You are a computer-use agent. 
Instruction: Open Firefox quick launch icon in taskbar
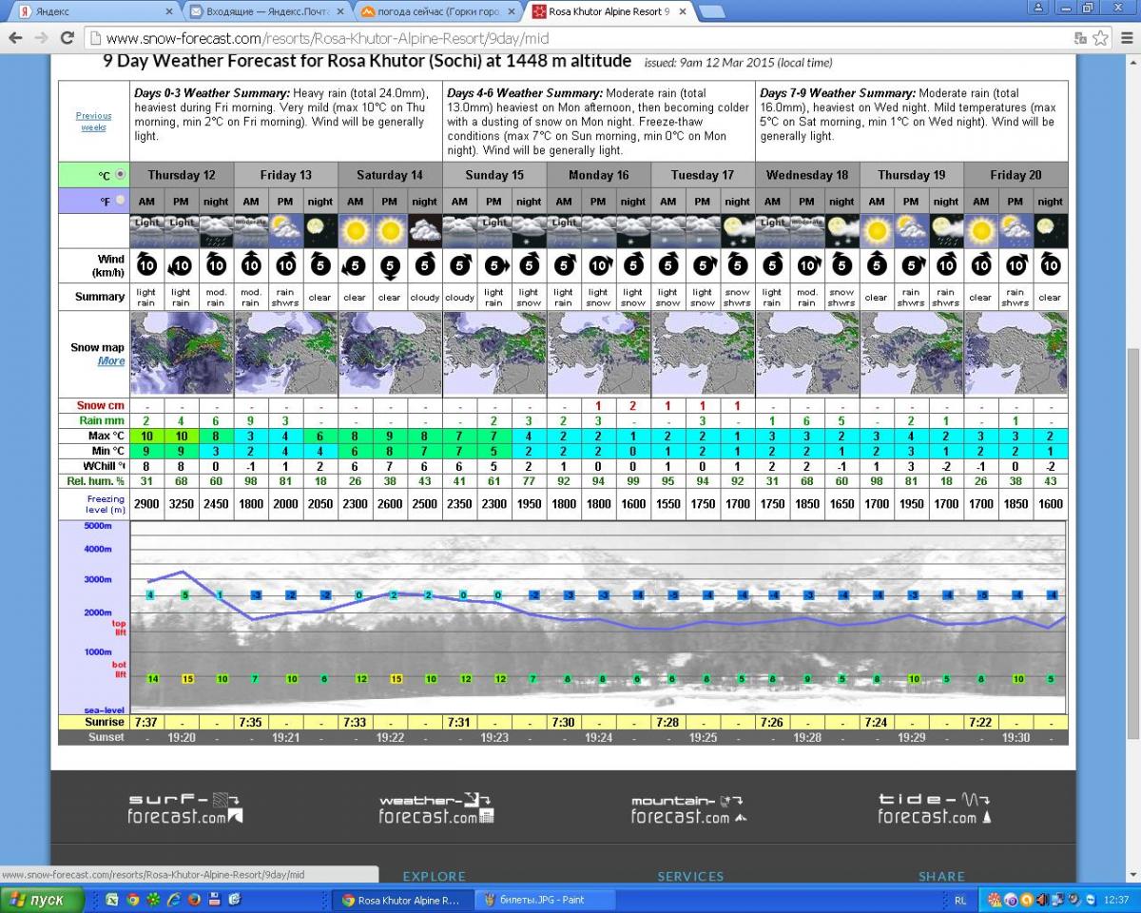tap(194, 899)
